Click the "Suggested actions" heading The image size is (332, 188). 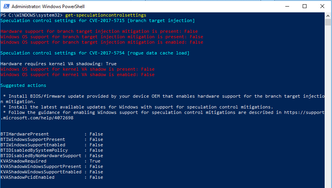pyautogui.click(x=23, y=85)
